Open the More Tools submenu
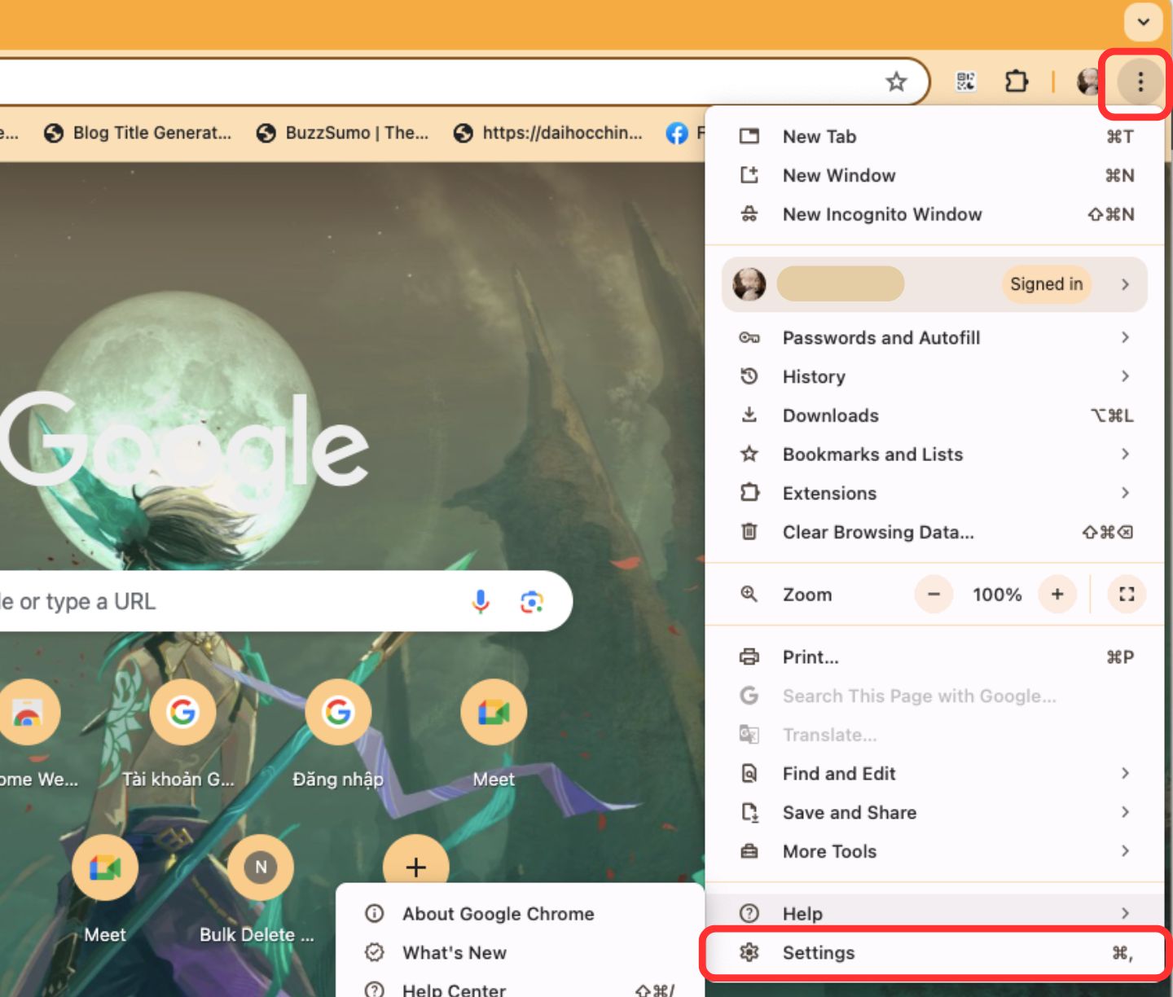Viewport: 1173px width, 997px height. [935, 851]
